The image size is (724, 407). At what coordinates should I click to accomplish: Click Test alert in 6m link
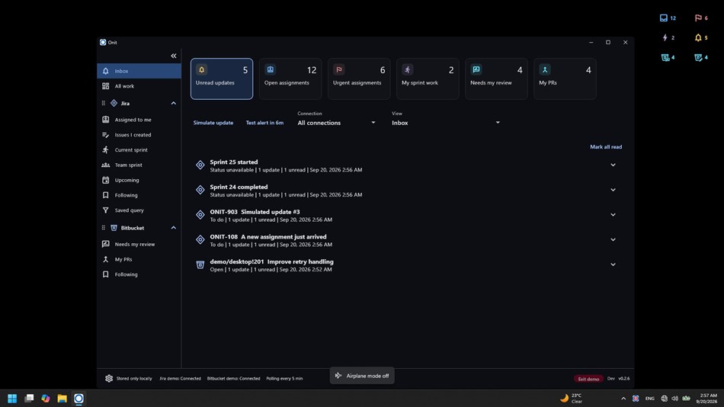click(x=264, y=123)
